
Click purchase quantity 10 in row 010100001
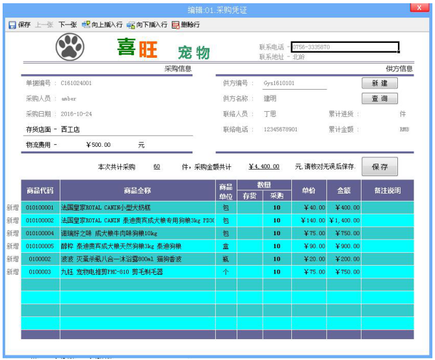(x=277, y=207)
